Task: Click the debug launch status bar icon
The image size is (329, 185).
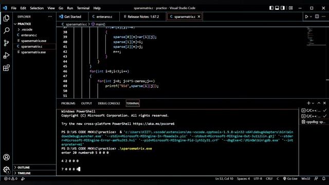Action: tap(23, 179)
